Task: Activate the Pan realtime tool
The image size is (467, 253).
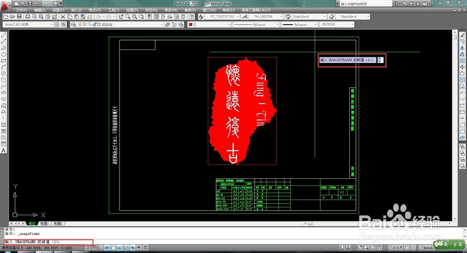Action: [121, 17]
